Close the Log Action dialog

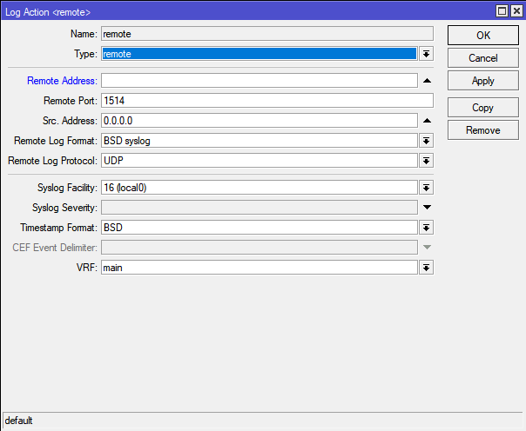tap(516, 10)
